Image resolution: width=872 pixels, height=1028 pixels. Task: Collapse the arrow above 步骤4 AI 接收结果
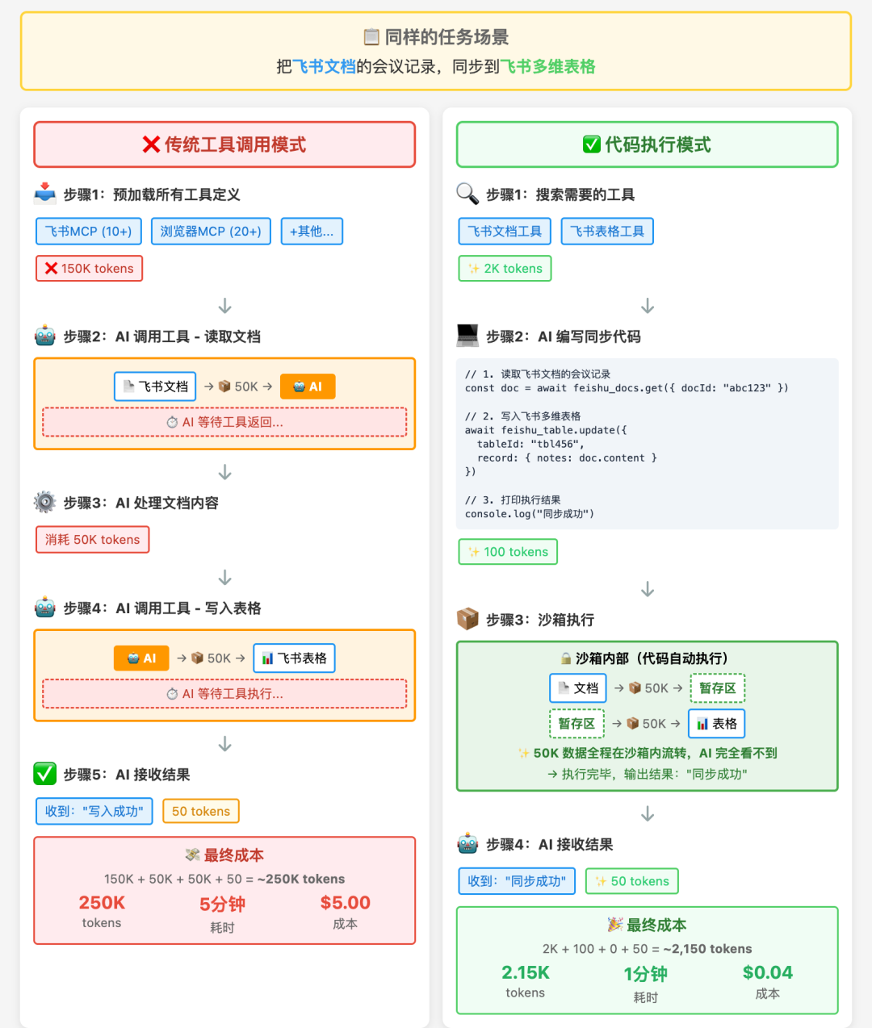tap(647, 813)
